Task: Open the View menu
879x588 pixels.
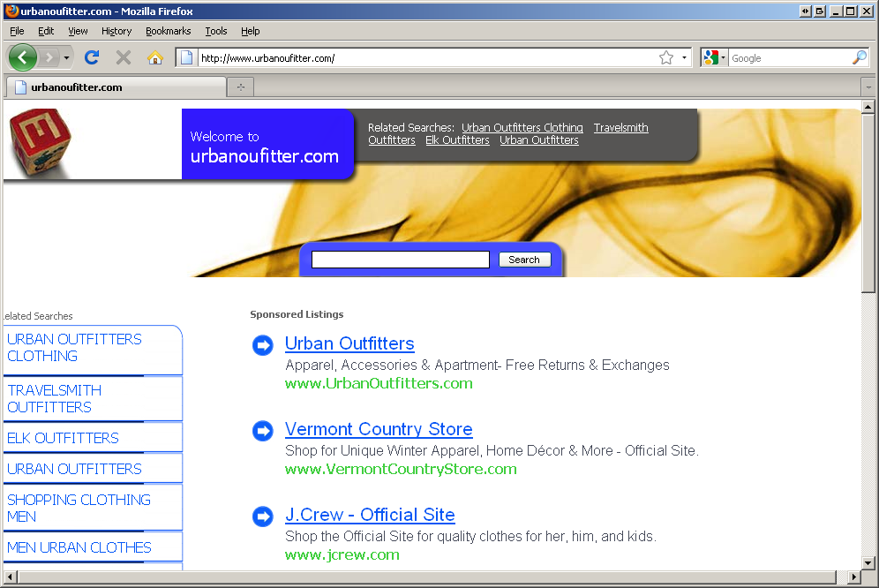Action: (78, 31)
